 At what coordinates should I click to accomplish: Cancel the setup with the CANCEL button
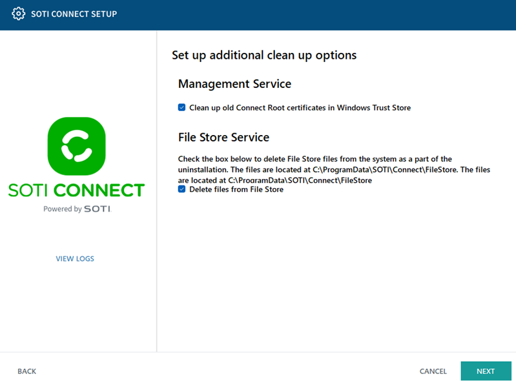pos(433,371)
